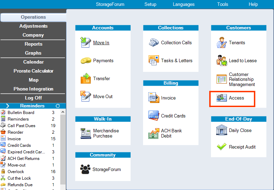Click the Lead to Lease label

tap(243, 60)
